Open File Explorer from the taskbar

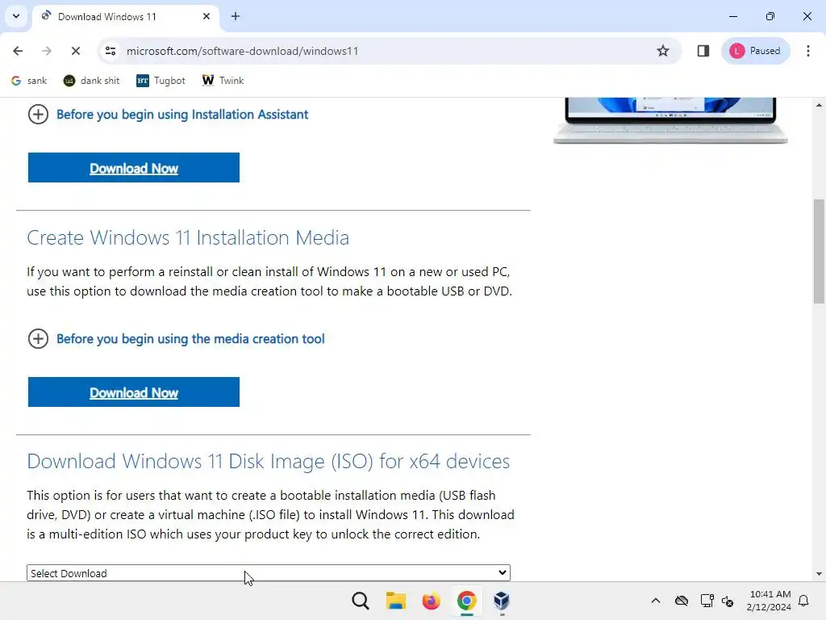click(395, 601)
